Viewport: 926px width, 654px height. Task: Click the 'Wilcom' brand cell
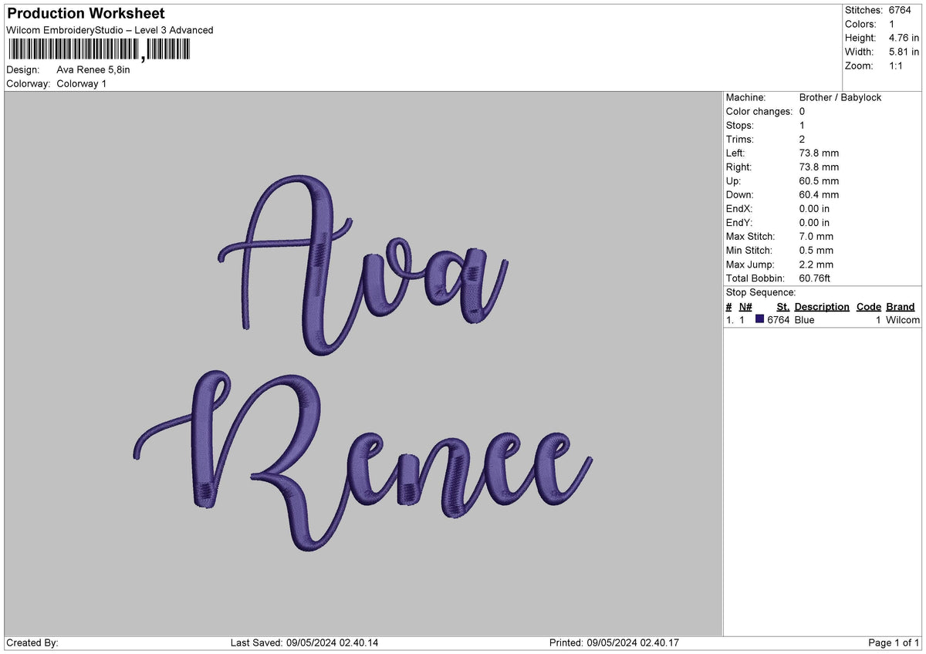[x=903, y=319]
